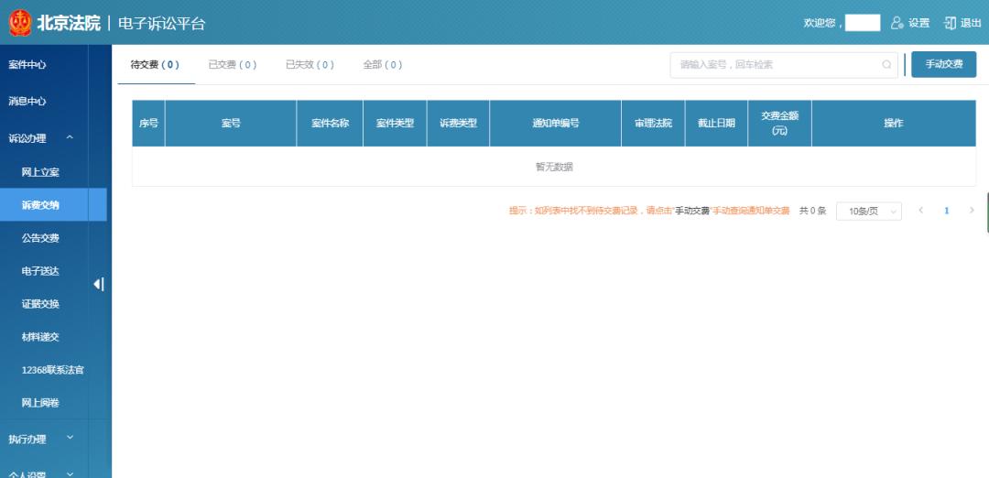The width and height of the screenshot is (989, 478).
Task: Click 退出 to log out
Action: pos(962,23)
